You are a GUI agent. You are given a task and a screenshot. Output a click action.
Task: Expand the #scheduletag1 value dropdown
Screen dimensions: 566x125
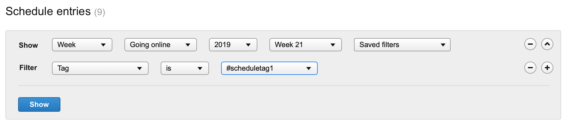(x=269, y=68)
